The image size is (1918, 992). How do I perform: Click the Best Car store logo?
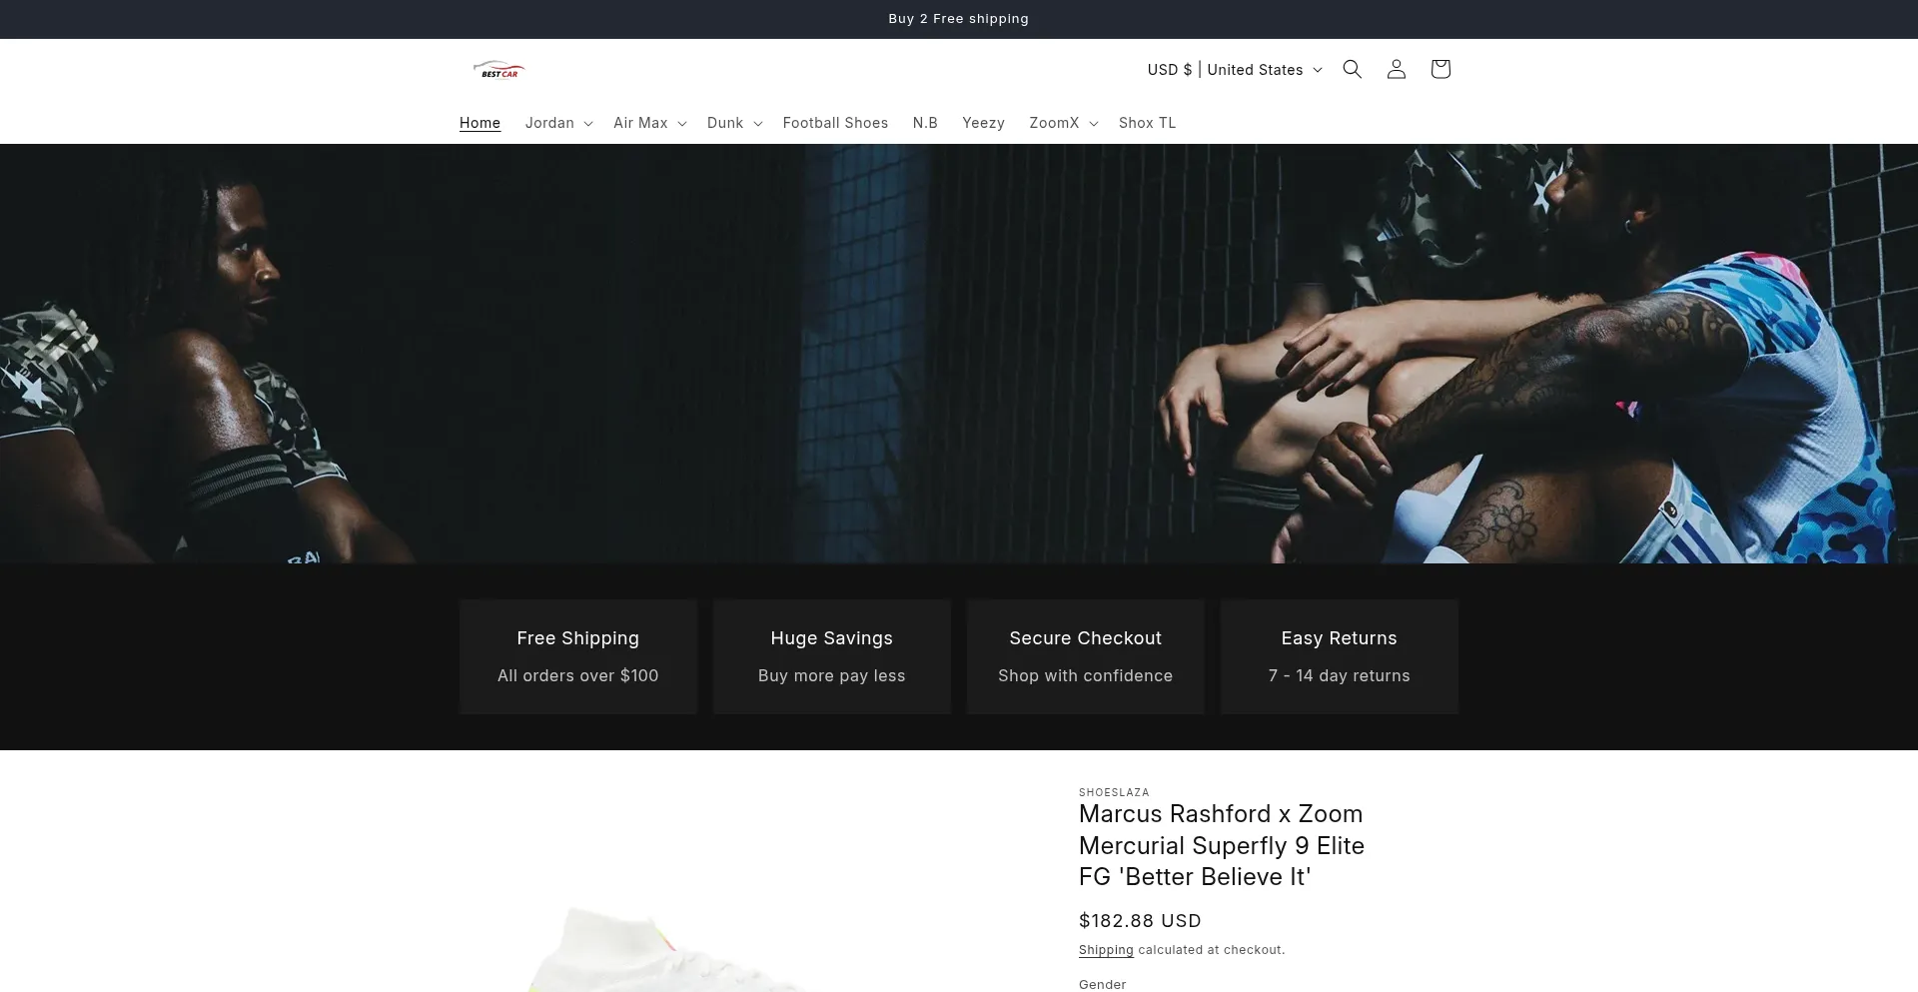click(x=498, y=70)
